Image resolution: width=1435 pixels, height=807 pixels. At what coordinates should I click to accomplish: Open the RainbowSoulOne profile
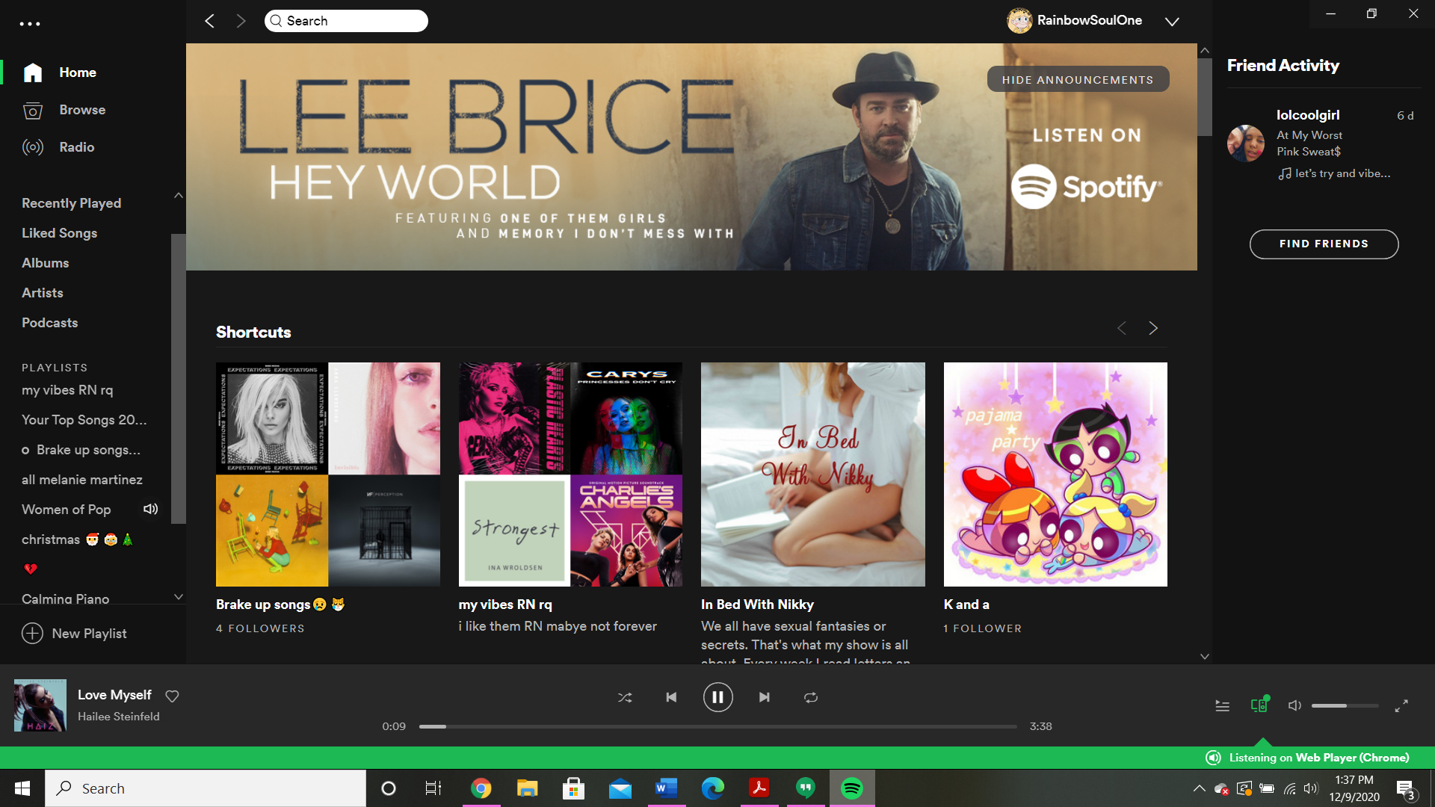[x=1074, y=21]
